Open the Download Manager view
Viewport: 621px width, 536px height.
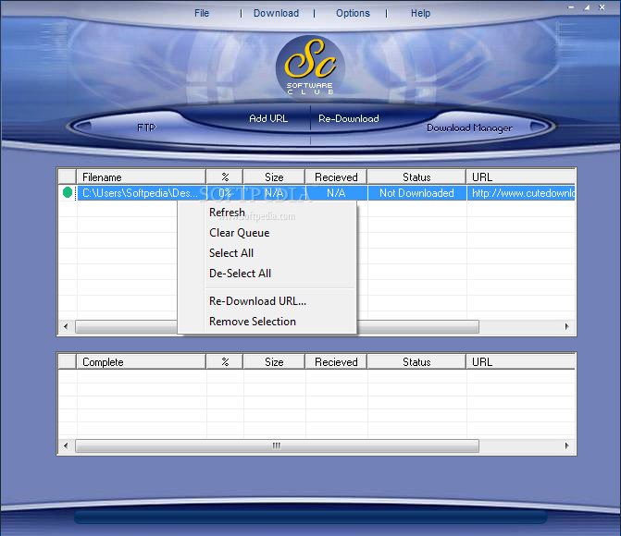click(x=469, y=128)
